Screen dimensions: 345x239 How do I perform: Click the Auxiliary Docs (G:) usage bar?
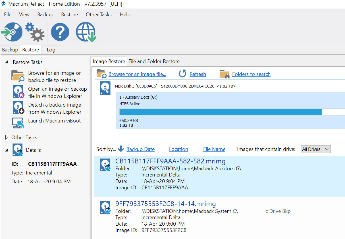232,112
